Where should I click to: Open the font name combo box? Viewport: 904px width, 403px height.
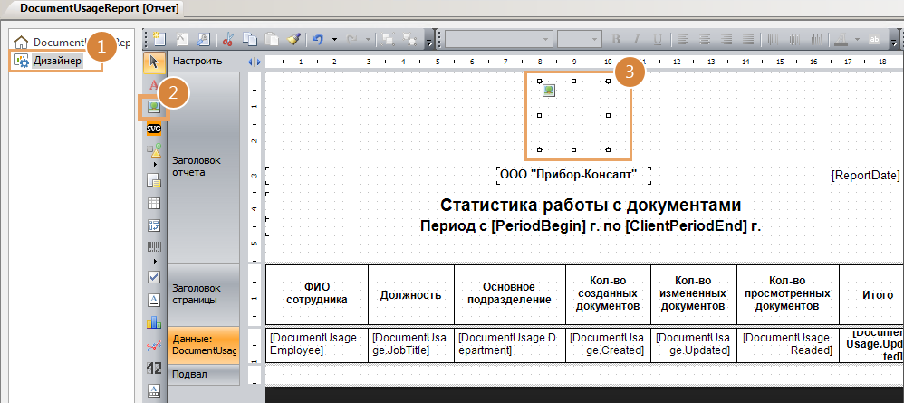point(497,40)
